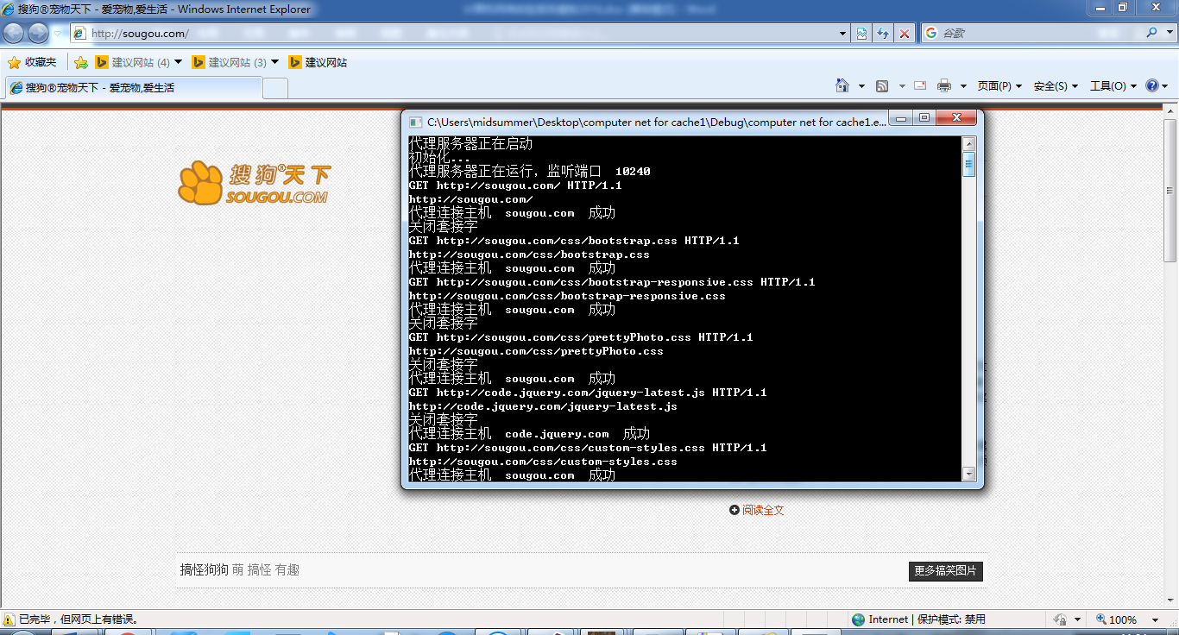The width and height of the screenshot is (1179, 635).
Task: Click console line '代理连接主机 code.jquery.com 成功'
Action: tap(529, 434)
